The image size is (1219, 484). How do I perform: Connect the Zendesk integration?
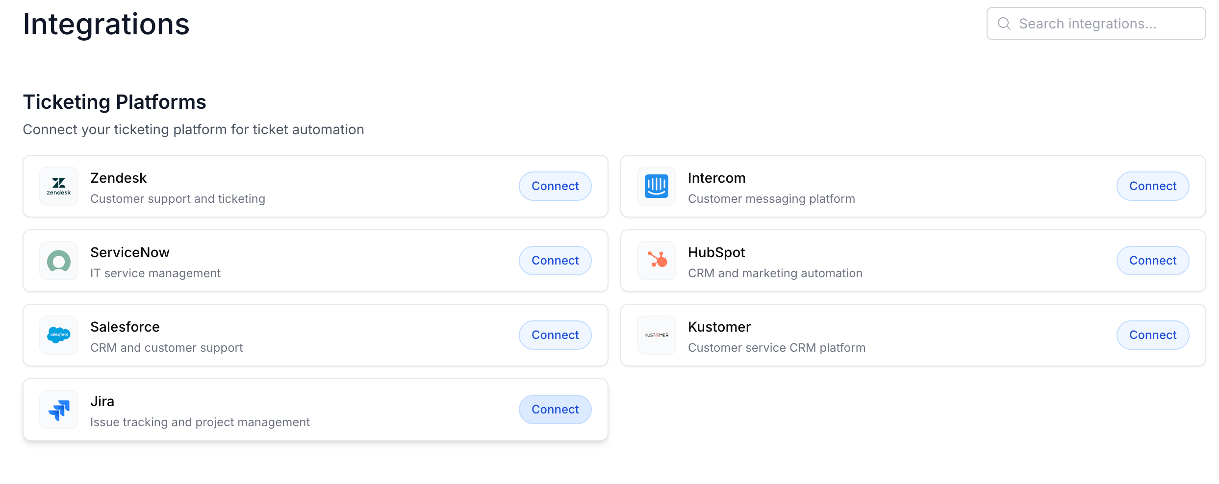coord(555,186)
